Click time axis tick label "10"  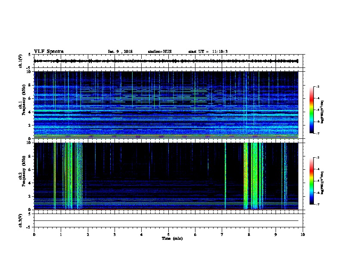[303, 235]
